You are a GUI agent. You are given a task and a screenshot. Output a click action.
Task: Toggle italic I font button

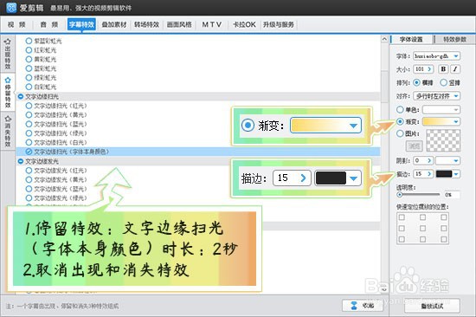[x=455, y=69]
